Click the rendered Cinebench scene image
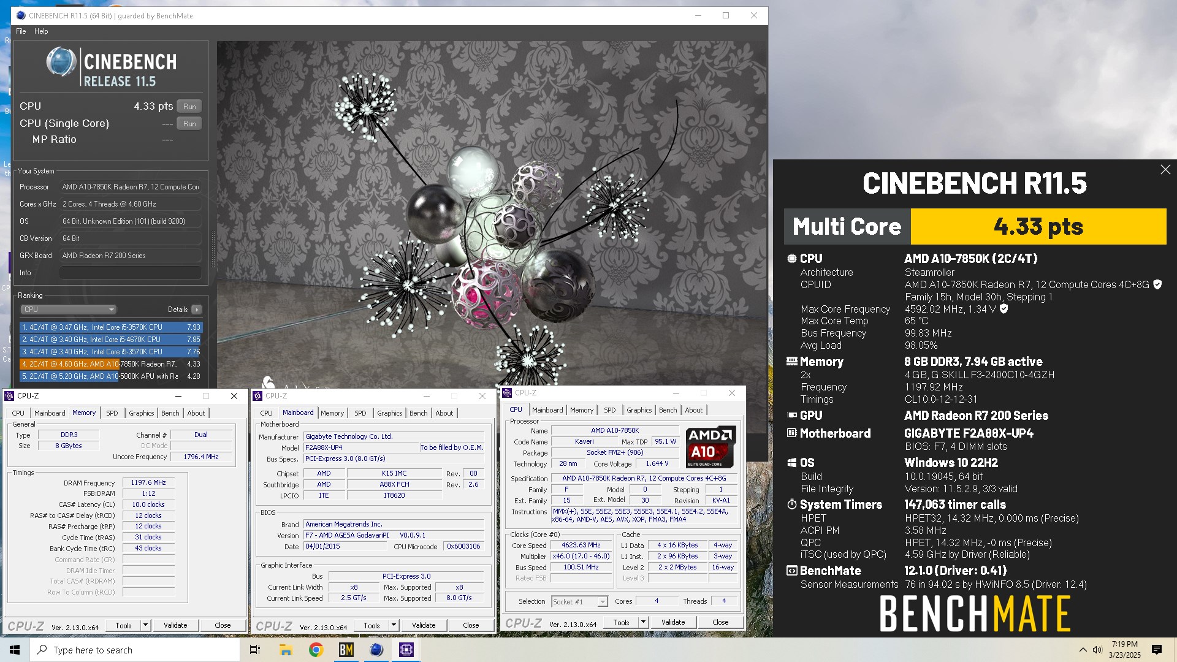Image resolution: width=1177 pixels, height=662 pixels. point(492,215)
